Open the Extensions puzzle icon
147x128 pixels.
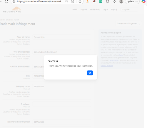[x=107, y=1]
